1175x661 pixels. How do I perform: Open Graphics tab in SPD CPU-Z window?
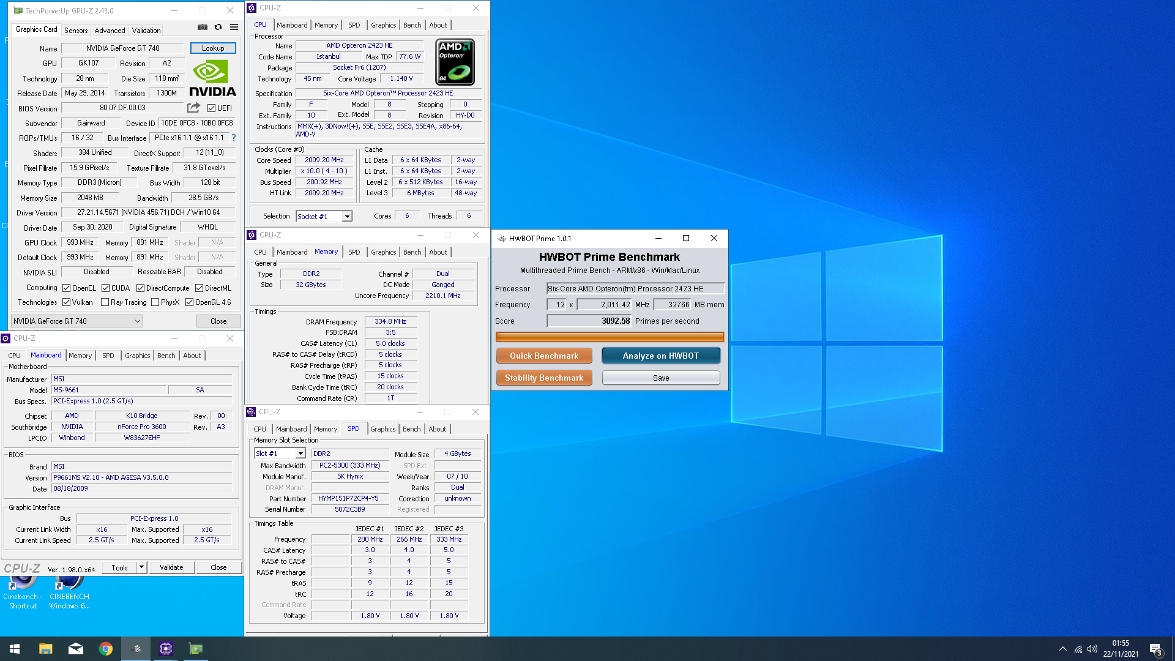click(x=382, y=429)
